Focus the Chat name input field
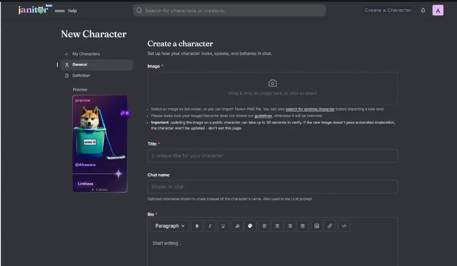The image size is (457, 266). tap(272, 187)
